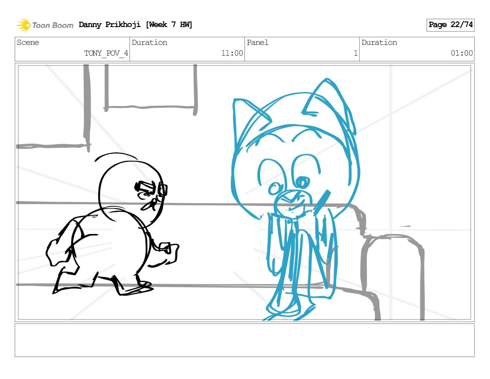This screenshot has height=379, width=490.
Task: Click the Toon Boom logo
Action: click(45, 25)
